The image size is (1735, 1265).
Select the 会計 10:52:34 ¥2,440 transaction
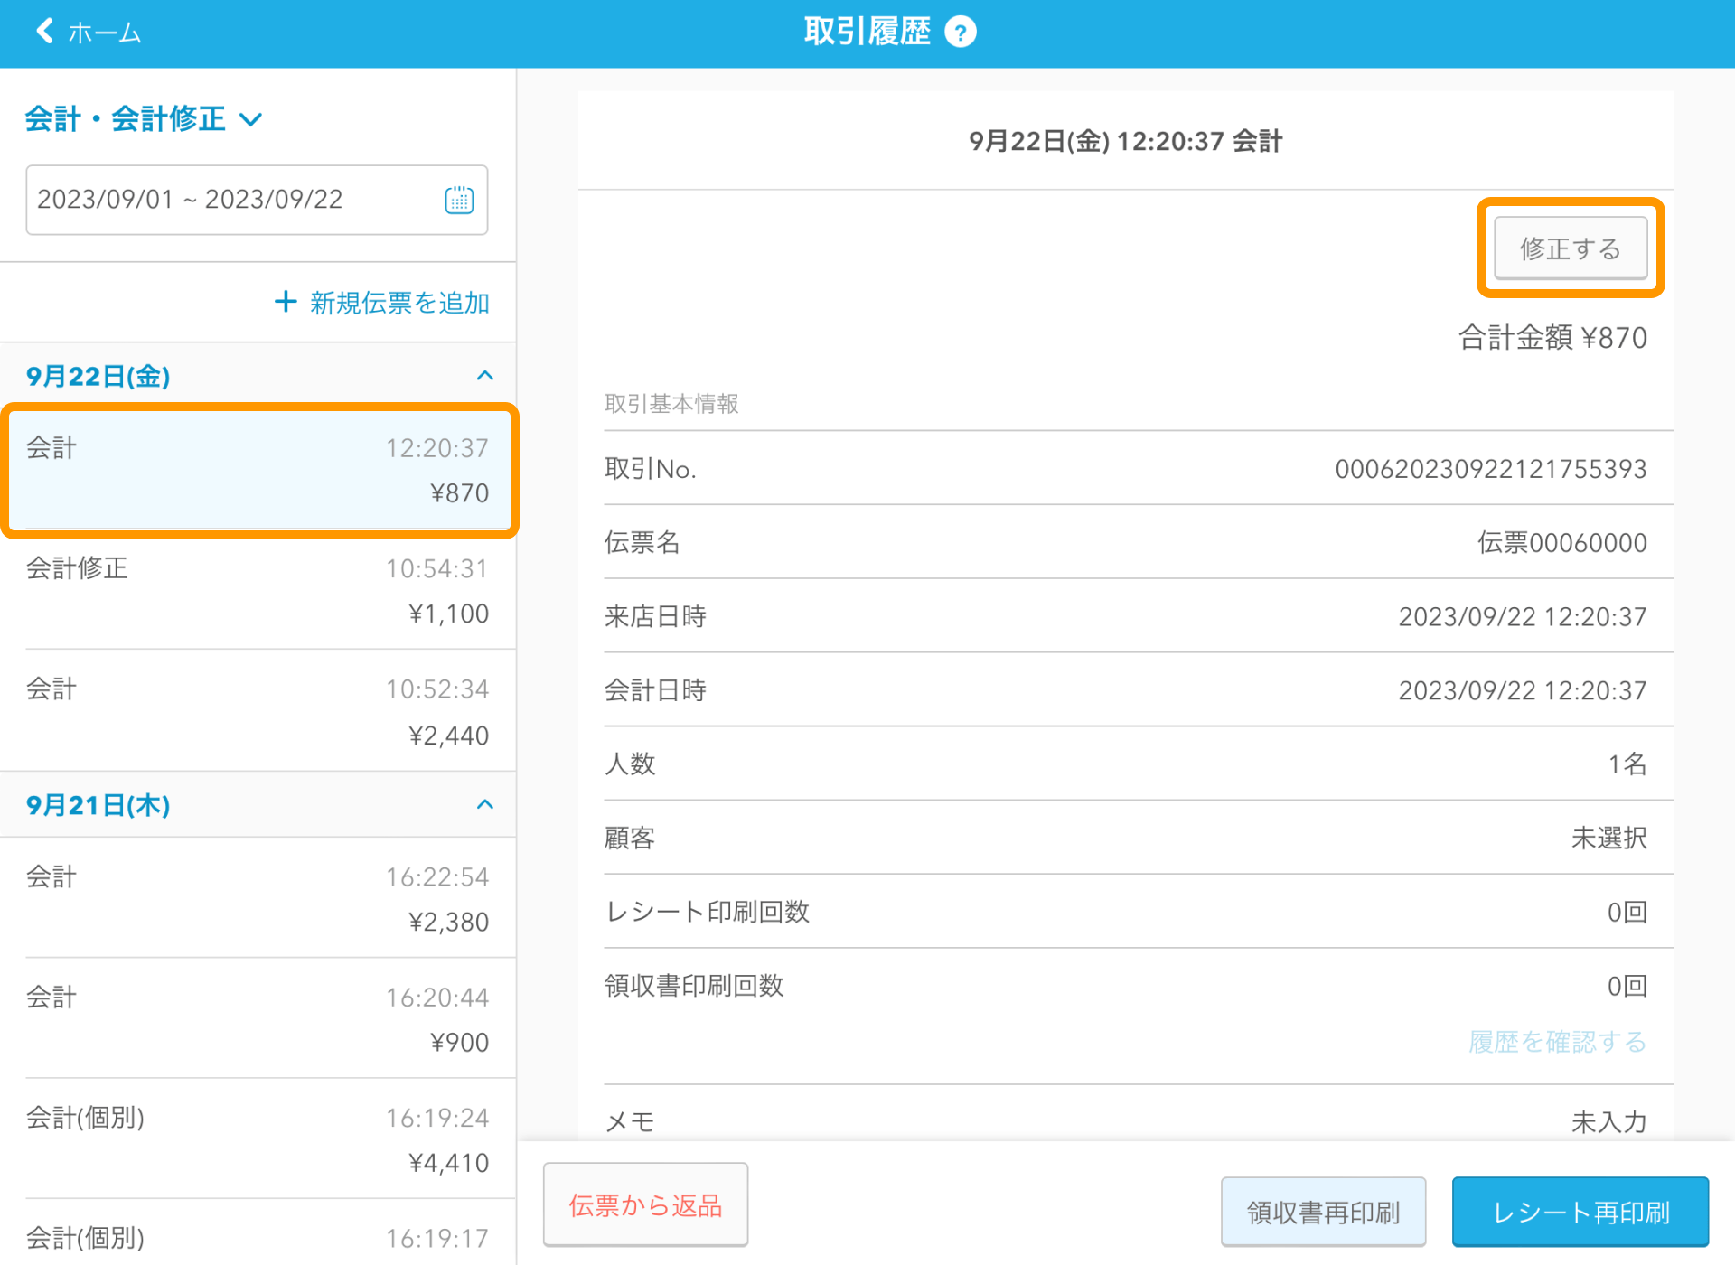click(x=258, y=711)
